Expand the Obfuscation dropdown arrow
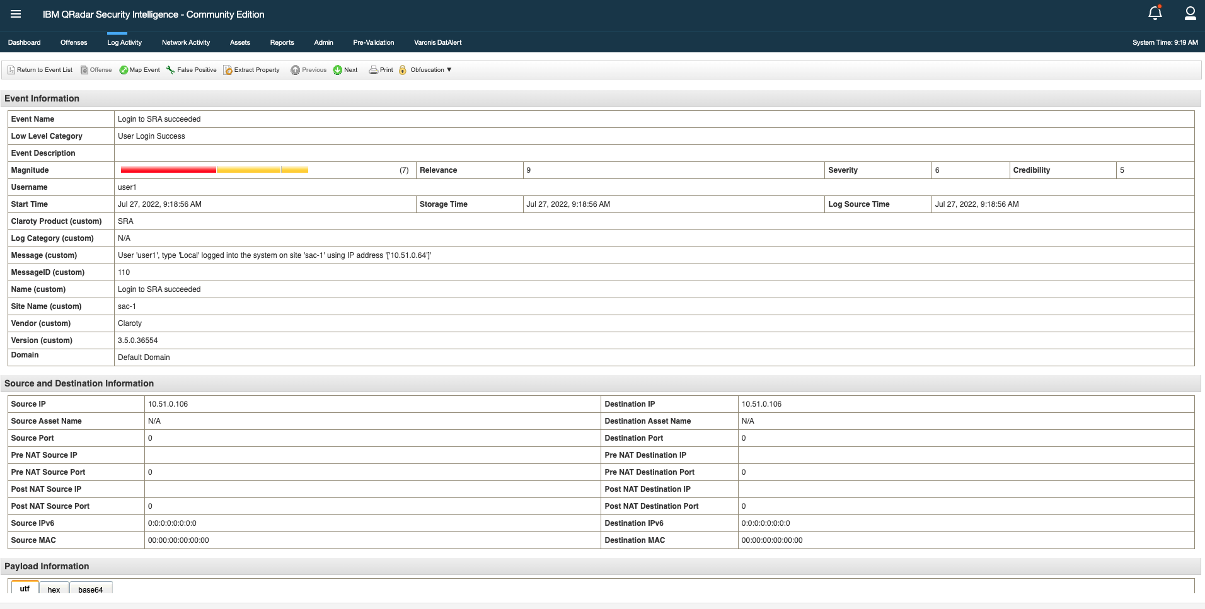This screenshot has height=609, width=1205. coord(449,70)
